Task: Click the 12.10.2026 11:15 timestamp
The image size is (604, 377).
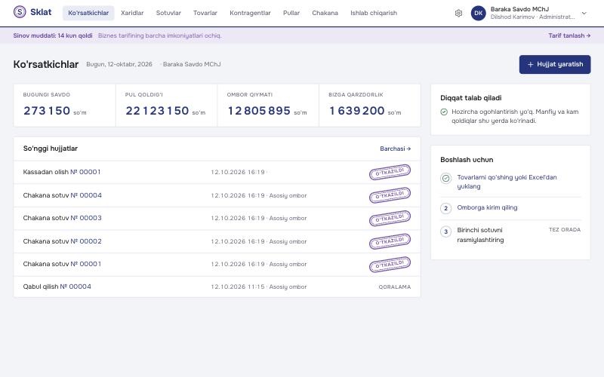Action: (238, 287)
